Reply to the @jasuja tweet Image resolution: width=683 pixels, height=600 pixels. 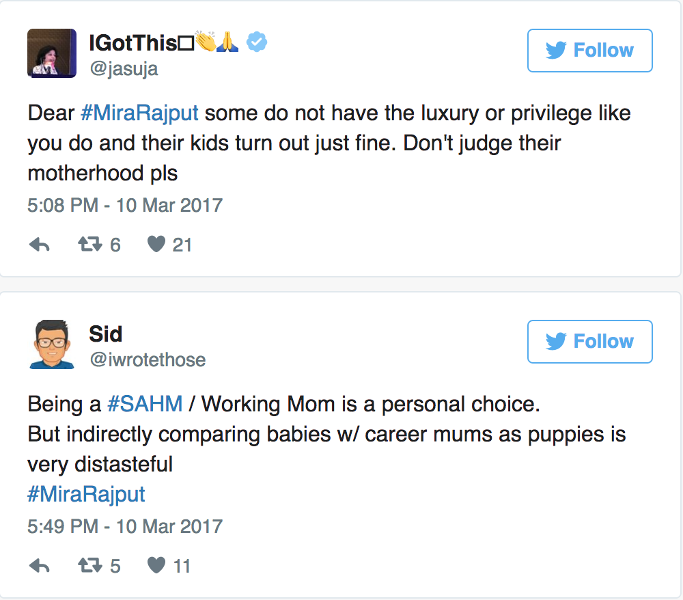[40, 245]
